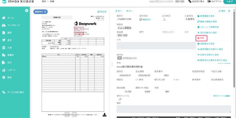Click the paperclip attachment icon

(x=120, y=99)
